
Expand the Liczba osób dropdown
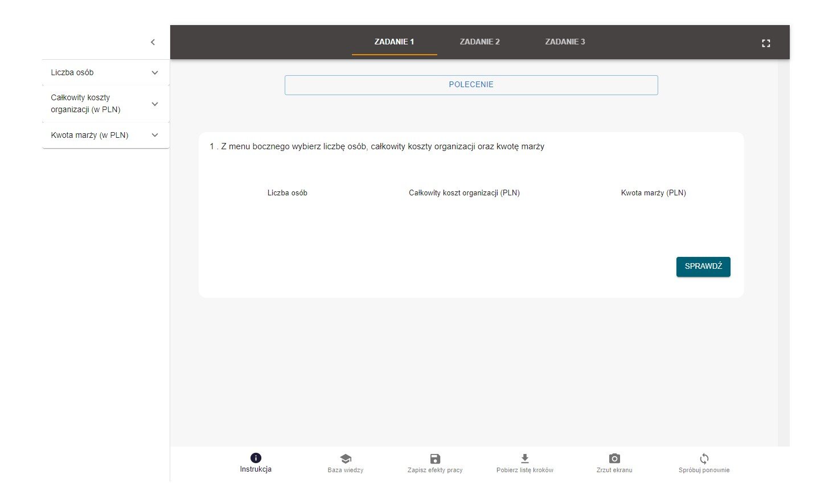[106, 72]
